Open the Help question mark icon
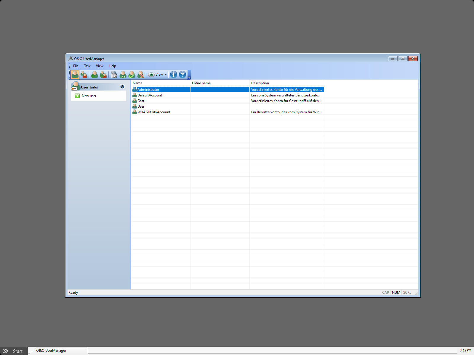The height and width of the screenshot is (355, 474). (x=182, y=75)
